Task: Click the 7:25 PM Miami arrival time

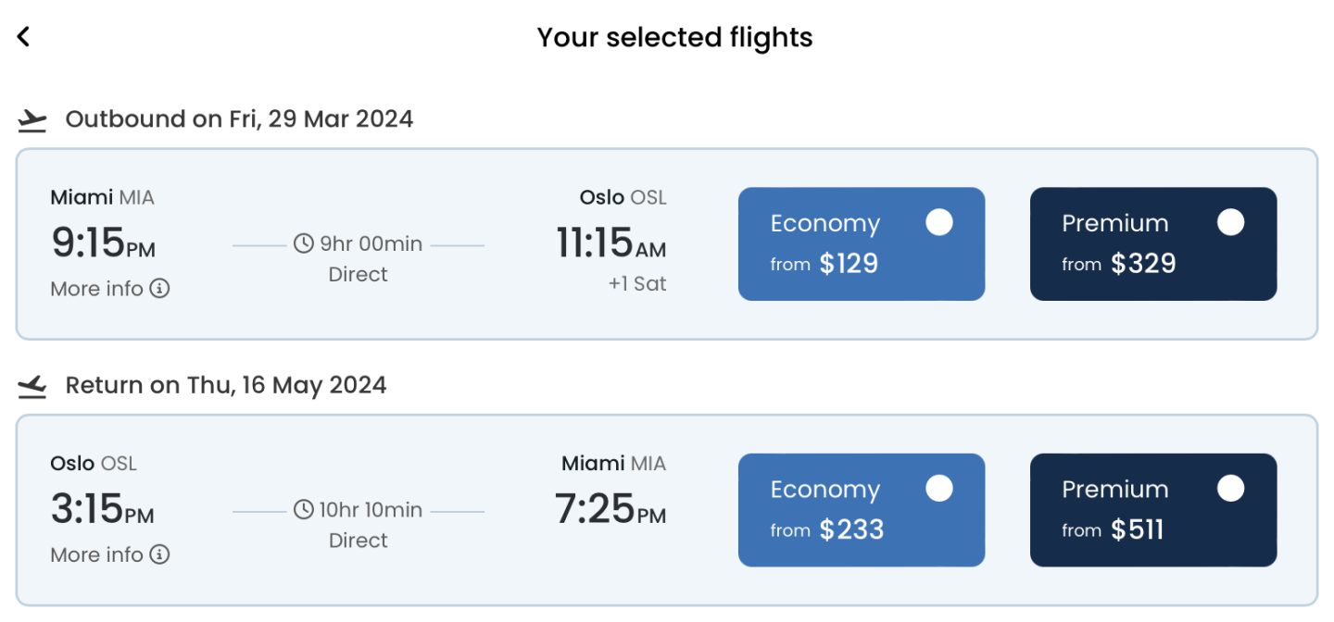Action: 610,509
